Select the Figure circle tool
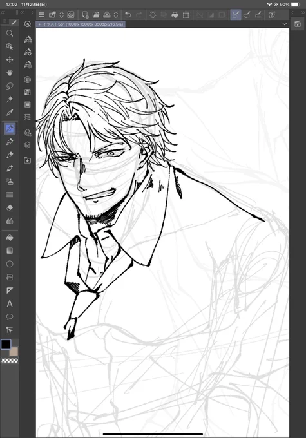 10,264
